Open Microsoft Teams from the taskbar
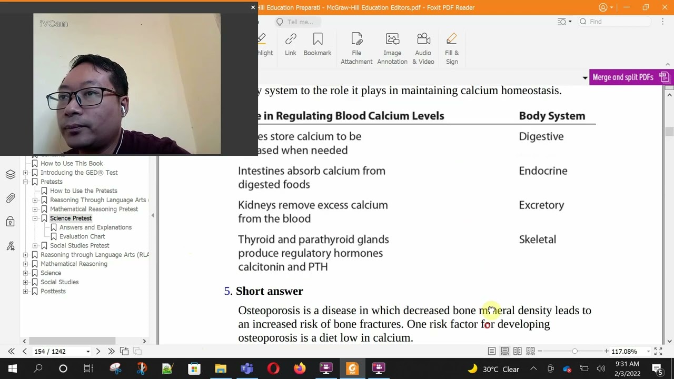The width and height of the screenshot is (674, 379). click(x=247, y=368)
